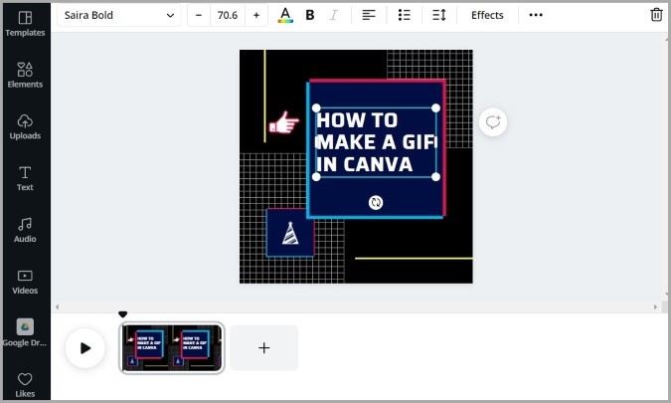This screenshot has width=671, height=403.
Task: Decrease font size with minus button
Action: tap(199, 15)
